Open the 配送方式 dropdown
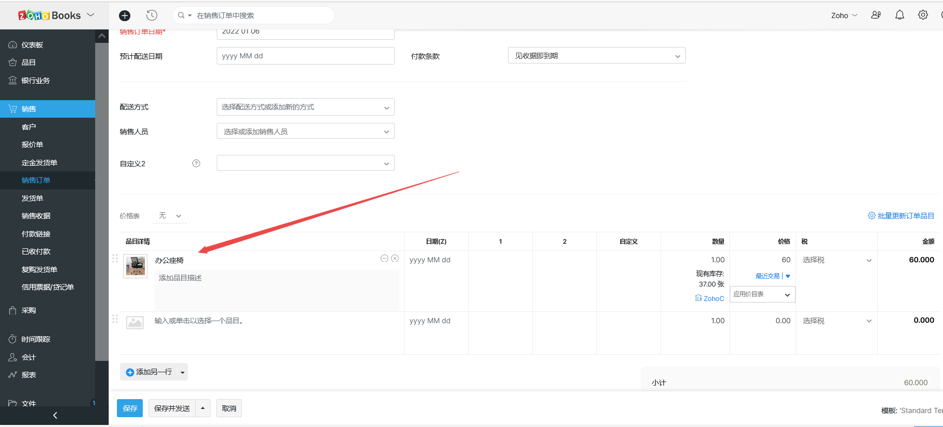 click(x=305, y=107)
